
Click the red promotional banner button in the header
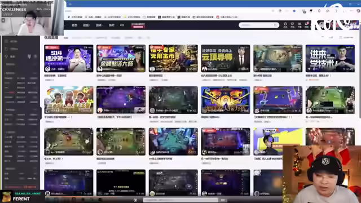[138, 25]
